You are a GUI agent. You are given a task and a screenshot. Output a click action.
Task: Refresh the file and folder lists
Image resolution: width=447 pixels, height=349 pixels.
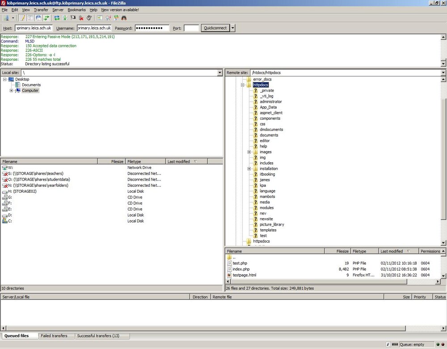(57, 18)
